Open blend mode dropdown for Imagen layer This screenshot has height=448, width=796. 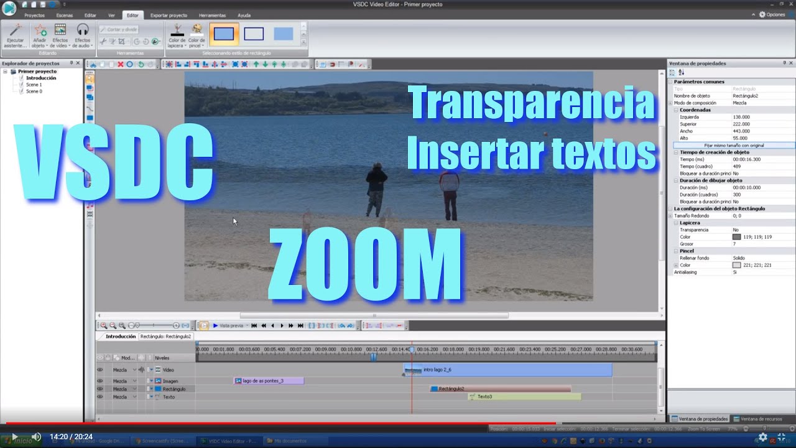point(135,381)
